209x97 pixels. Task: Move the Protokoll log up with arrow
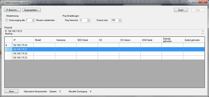click(203, 31)
